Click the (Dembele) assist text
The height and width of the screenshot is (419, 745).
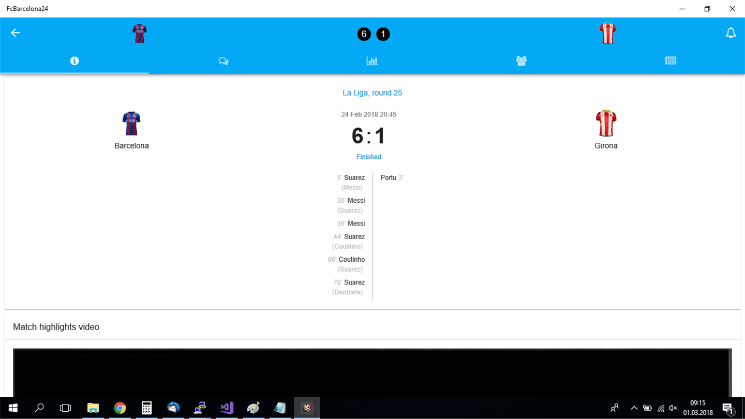point(348,292)
